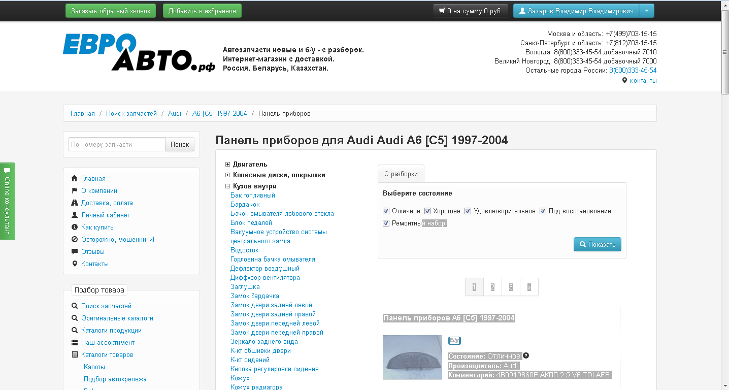Uncheck the Под восстановление checkbox

pyautogui.click(x=543, y=211)
